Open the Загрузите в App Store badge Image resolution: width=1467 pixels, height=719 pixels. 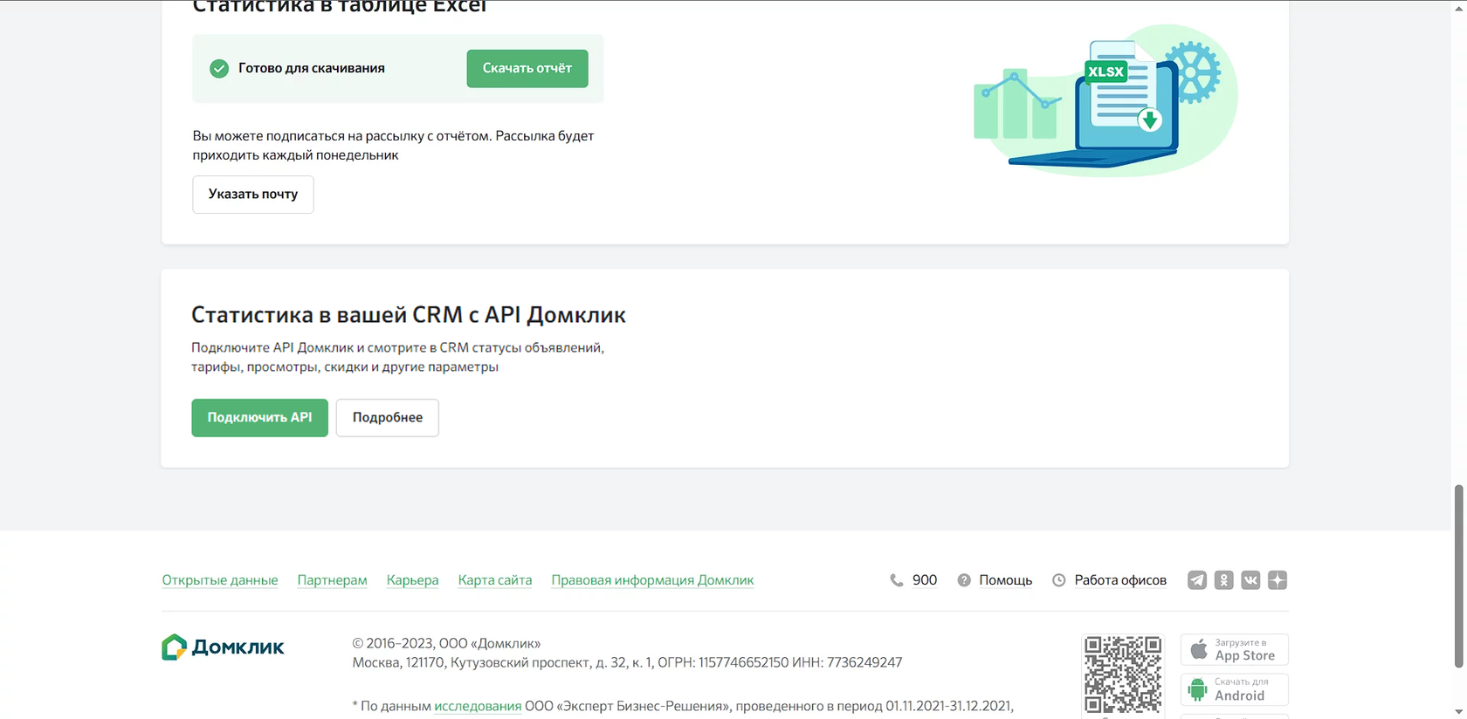(1235, 650)
